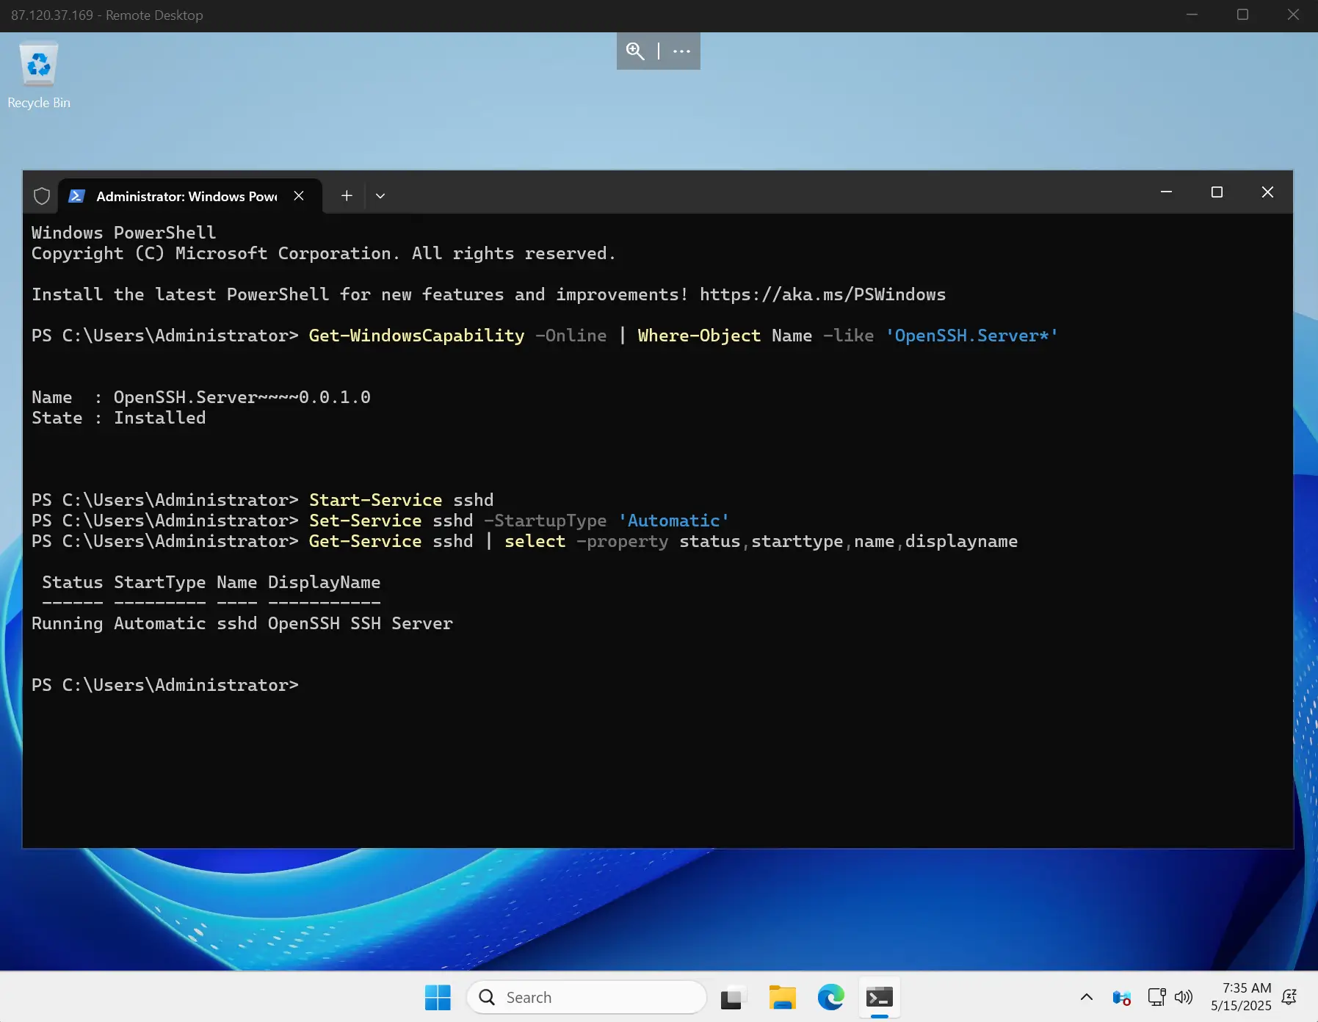
Task: Click the shield icon in Terminal title bar
Action: coord(42,196)
